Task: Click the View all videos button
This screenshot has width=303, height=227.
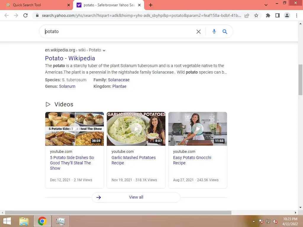Action: click(136, 197)
